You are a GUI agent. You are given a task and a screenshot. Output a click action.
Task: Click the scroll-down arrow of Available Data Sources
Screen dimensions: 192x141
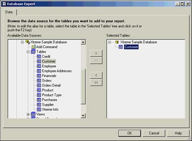point(83,116)
